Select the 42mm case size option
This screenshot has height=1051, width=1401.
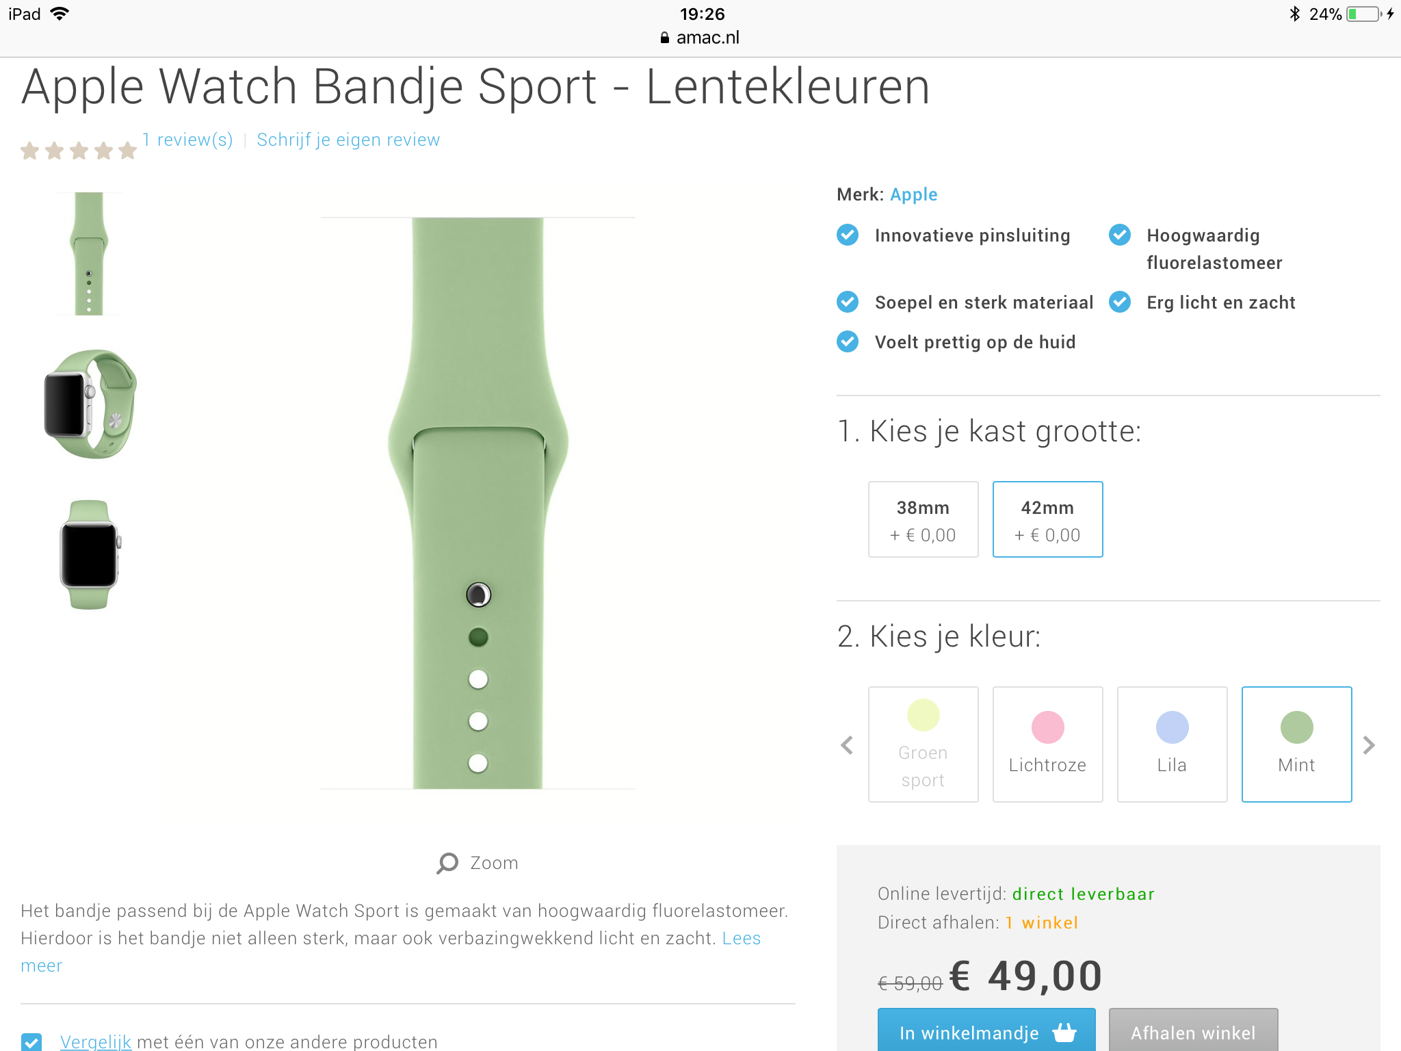coord(1047,519)
